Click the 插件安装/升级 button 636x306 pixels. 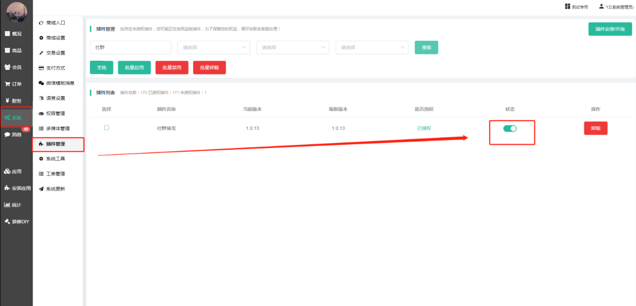point(610,29)
